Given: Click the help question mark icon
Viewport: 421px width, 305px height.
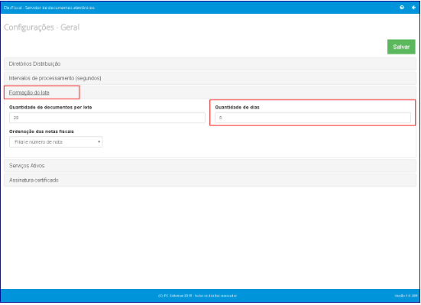Looking at the screenshot, I should click(402, 8).
